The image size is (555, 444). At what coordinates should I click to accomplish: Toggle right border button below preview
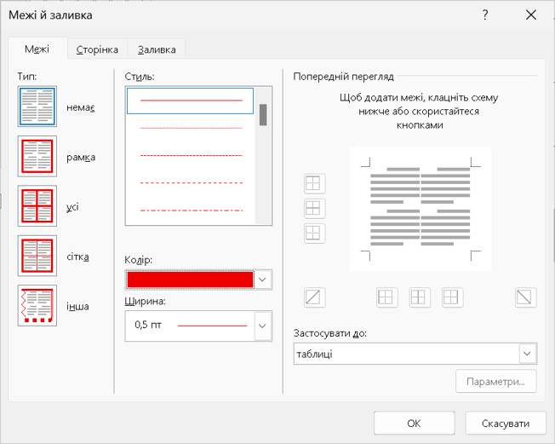[452, 297]
